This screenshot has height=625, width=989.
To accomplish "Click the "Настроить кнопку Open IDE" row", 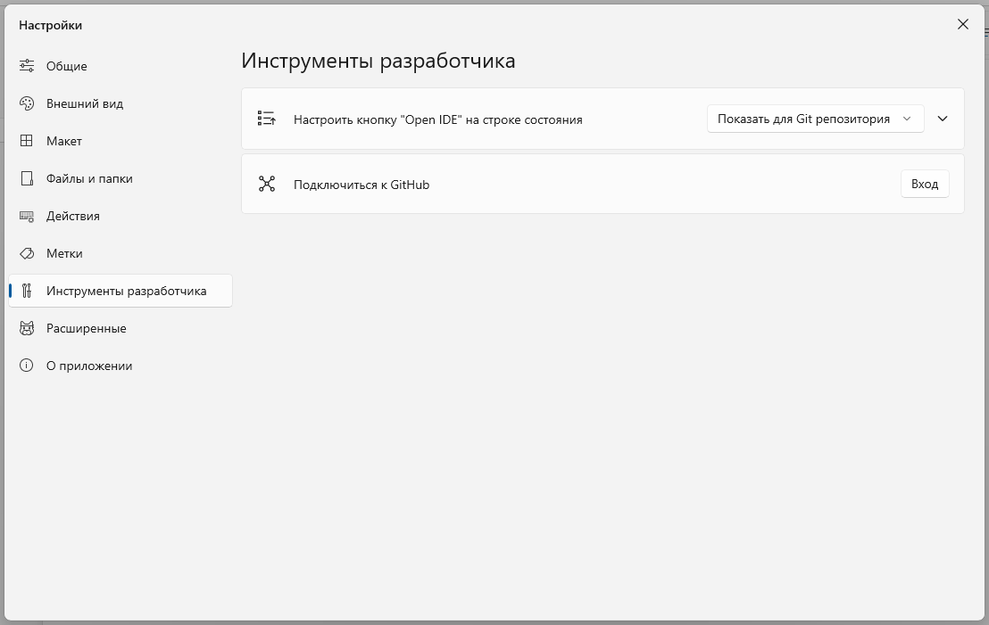I will 603,119.
